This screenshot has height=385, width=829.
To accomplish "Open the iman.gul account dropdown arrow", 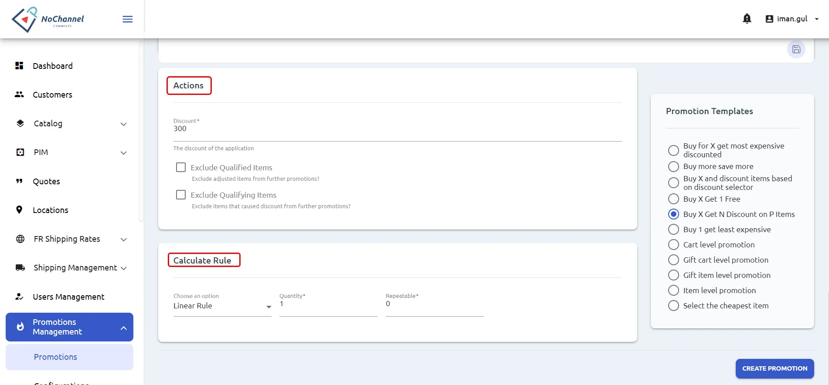I will click(x=817, y=19).
